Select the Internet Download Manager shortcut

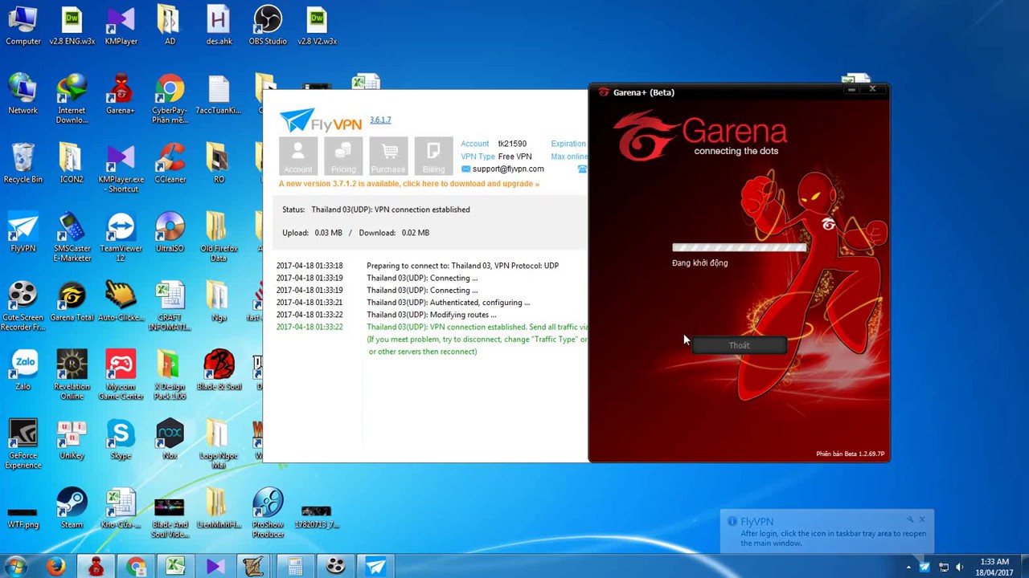click(x=72, y=99)
